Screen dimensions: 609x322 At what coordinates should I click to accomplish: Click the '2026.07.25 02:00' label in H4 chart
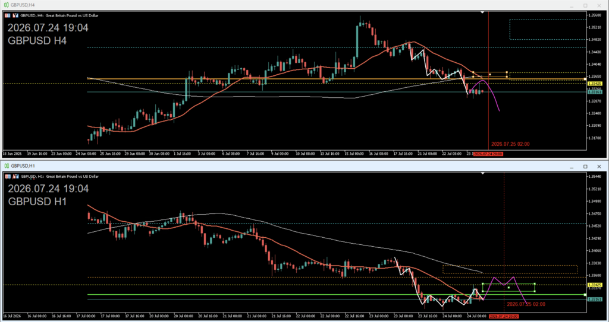click(510, 144)
